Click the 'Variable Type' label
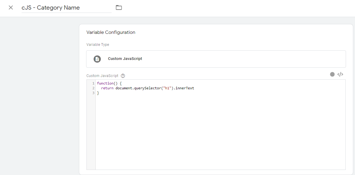This screenshot has width=355, height=175. pos(98,45)
